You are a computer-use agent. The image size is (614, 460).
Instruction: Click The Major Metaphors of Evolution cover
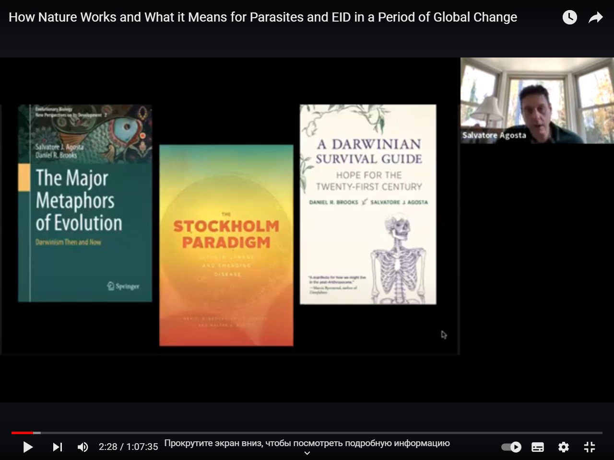(85, 203)
